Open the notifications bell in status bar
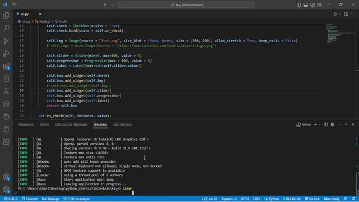The image size is (359, 202). click(353, 199)
